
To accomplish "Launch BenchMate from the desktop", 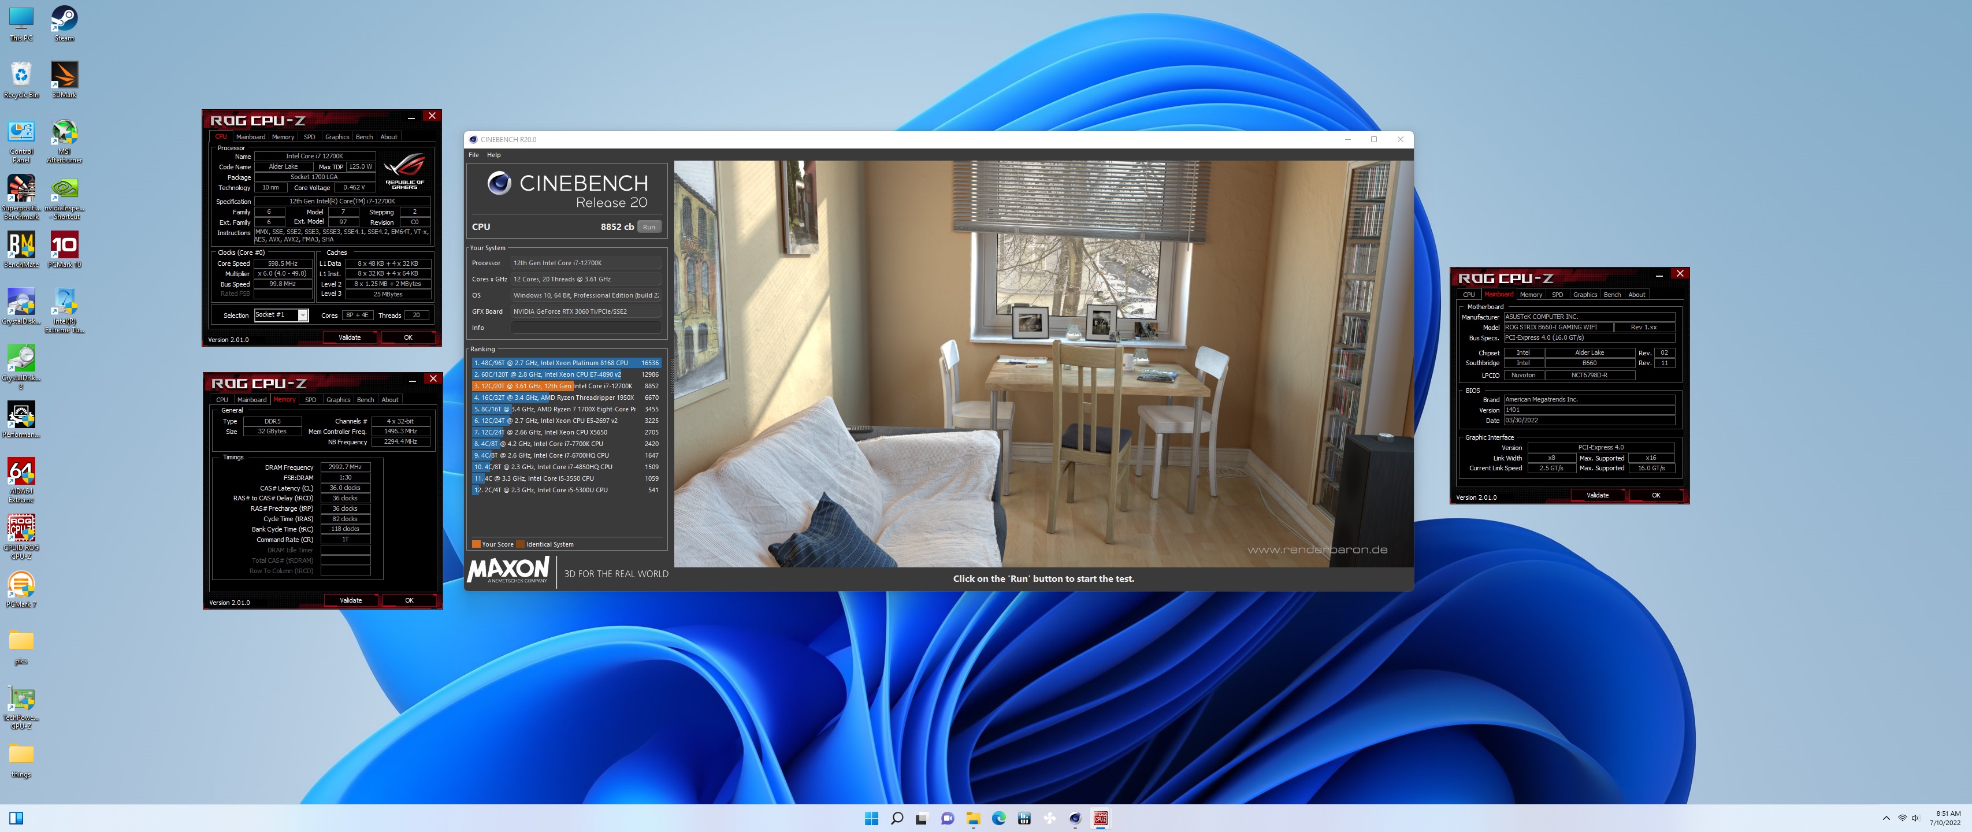I will click(21, 250).
